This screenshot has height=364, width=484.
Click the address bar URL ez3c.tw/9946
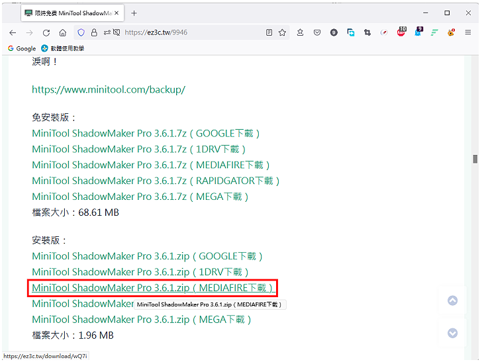tap(156, 32)
